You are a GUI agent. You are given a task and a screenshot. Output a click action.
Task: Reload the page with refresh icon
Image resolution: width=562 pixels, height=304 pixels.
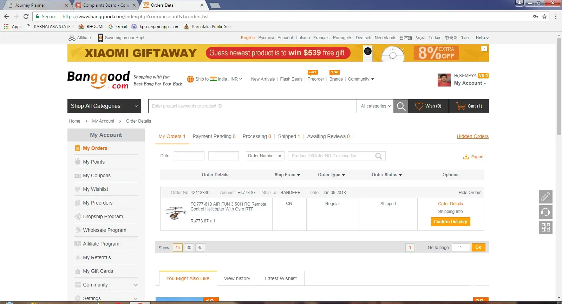[26, 16]
